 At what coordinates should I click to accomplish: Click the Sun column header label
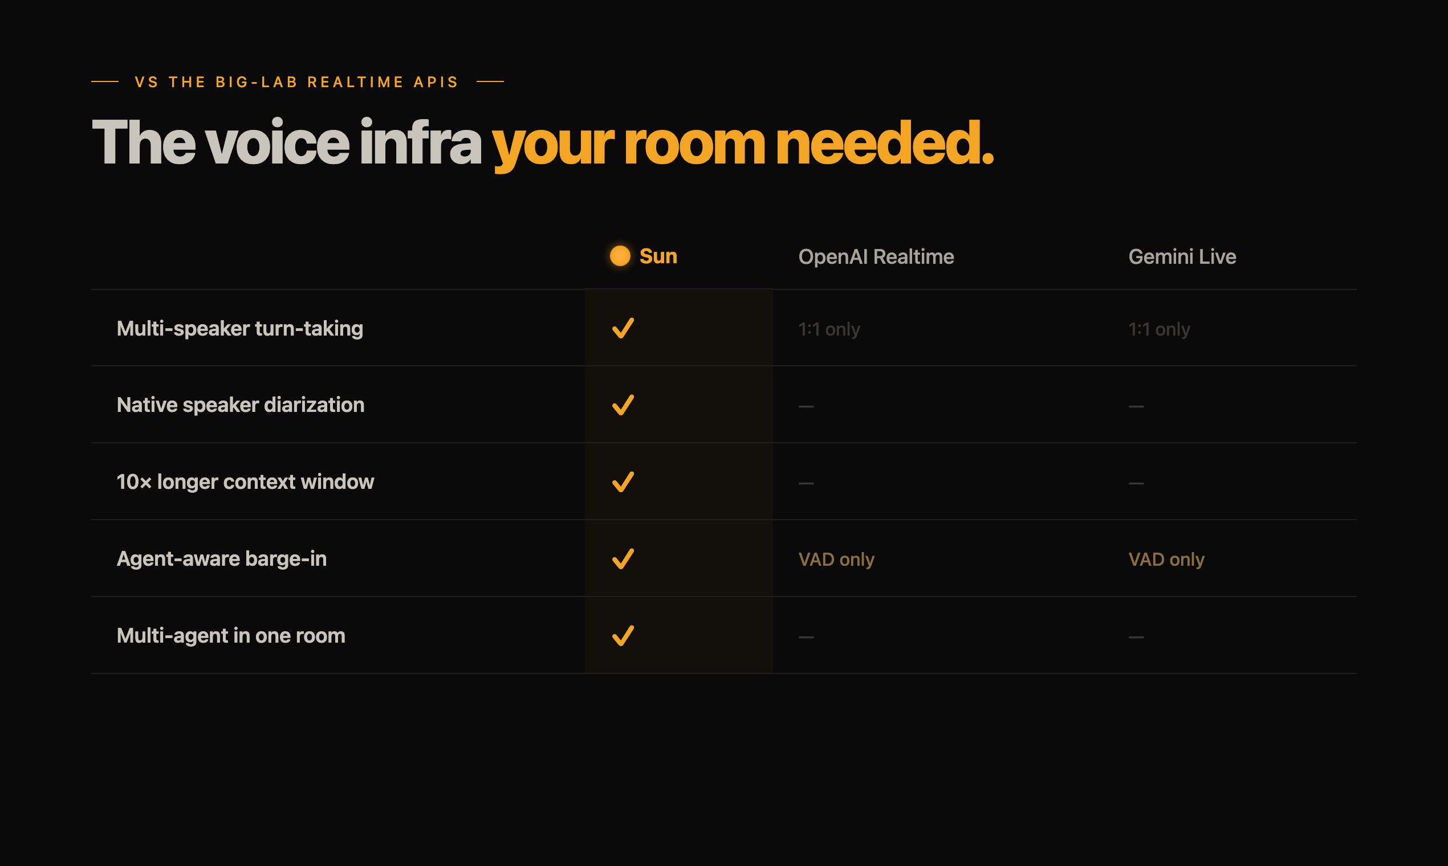658,256
